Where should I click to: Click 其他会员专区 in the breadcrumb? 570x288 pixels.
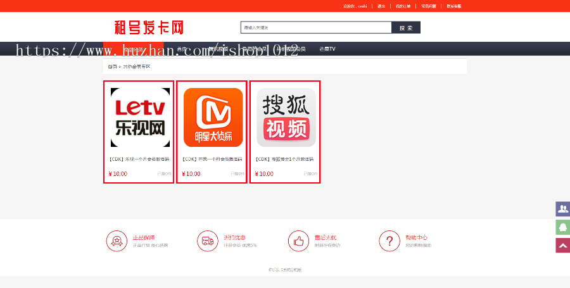pos(137,66)
